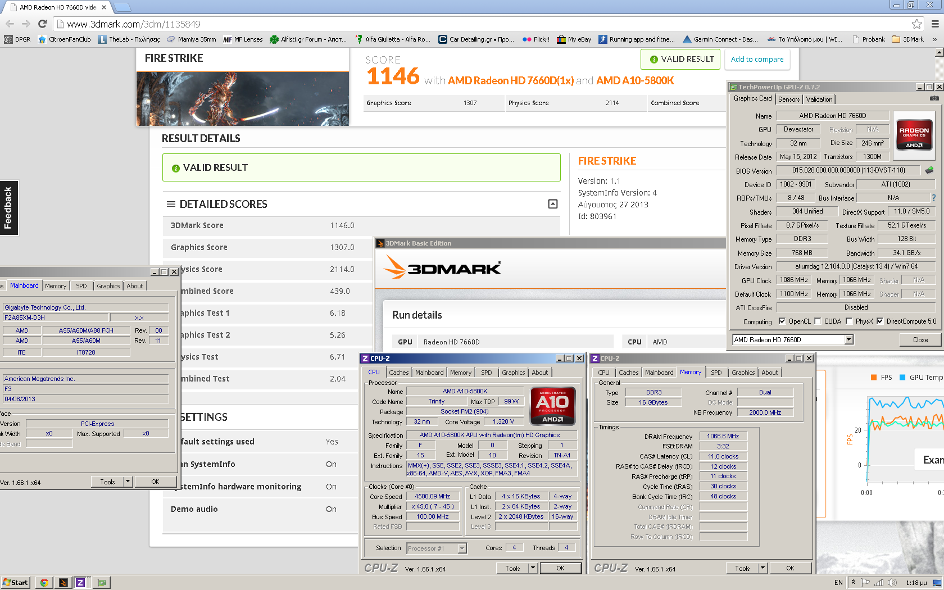This screenshot has width=944, height=590.
Task: Click the AMD Radeon HD 7660D(1x) link
Action: click(511, 80)
